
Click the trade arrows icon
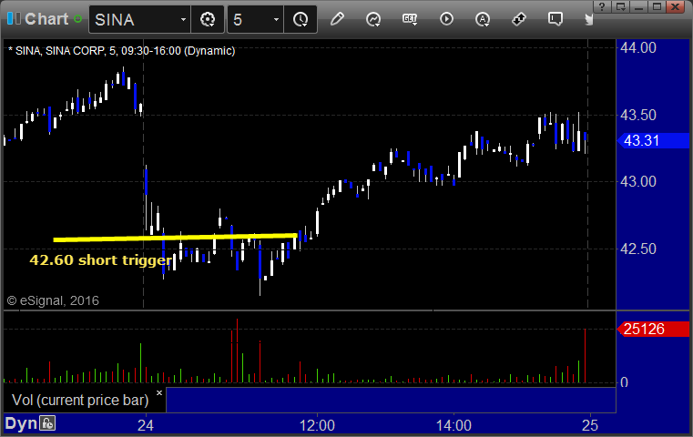point(518,19)
